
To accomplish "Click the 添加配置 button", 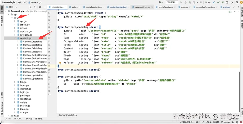I will pyautogui.click(x=172, y=3).
